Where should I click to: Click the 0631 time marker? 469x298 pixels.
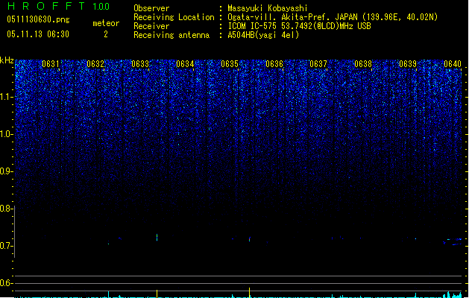pyautogui.click(x=51, y=64)
